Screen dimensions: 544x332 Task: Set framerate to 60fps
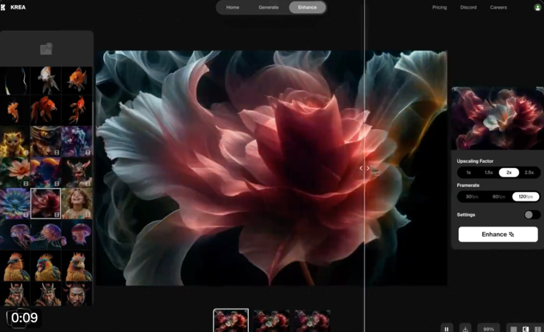[499, 197]
